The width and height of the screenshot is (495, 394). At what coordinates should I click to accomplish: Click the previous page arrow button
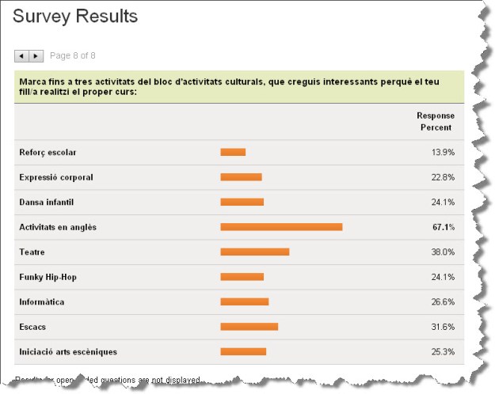(21, 56)
